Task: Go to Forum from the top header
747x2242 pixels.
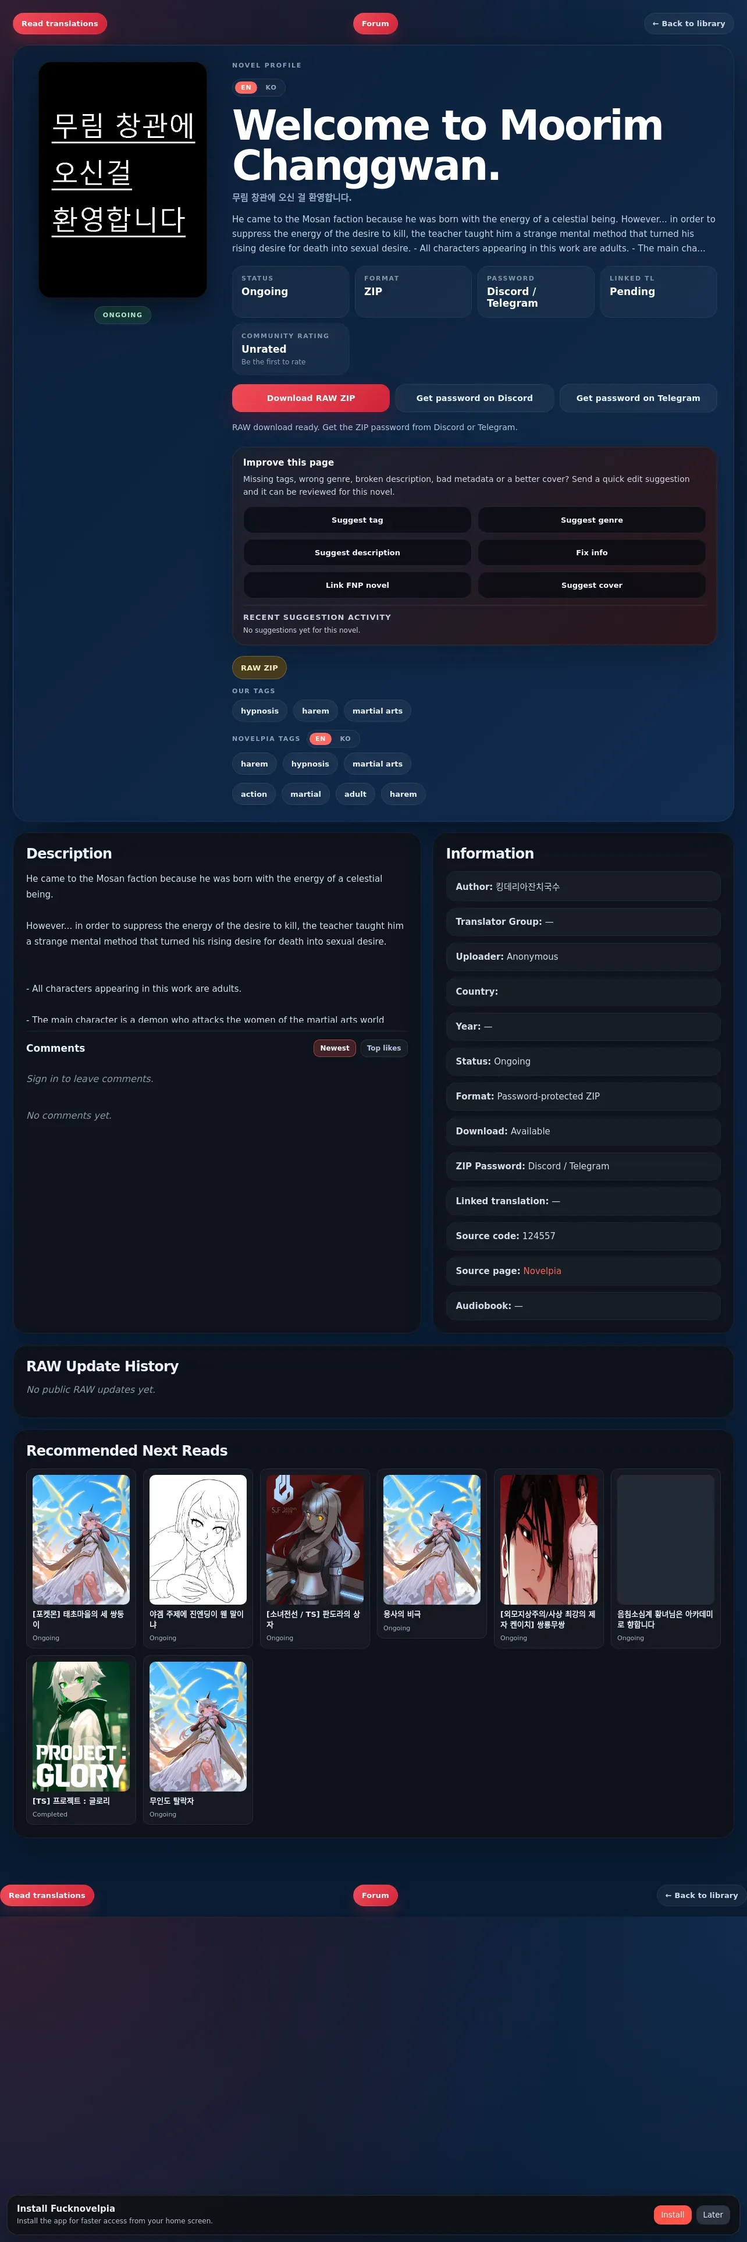Action: point(375,23)
